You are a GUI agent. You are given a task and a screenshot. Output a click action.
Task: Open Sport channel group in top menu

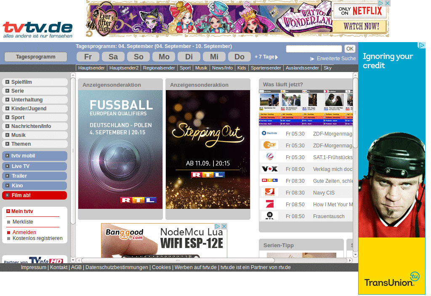tap(185, 68)
